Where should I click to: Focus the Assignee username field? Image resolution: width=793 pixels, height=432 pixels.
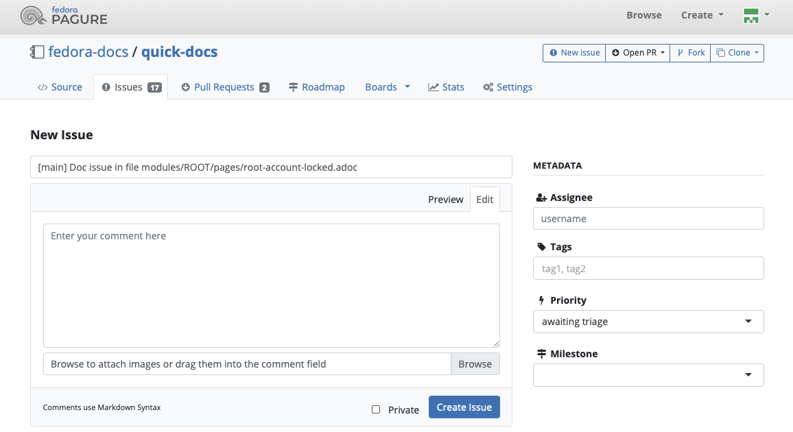648,219
